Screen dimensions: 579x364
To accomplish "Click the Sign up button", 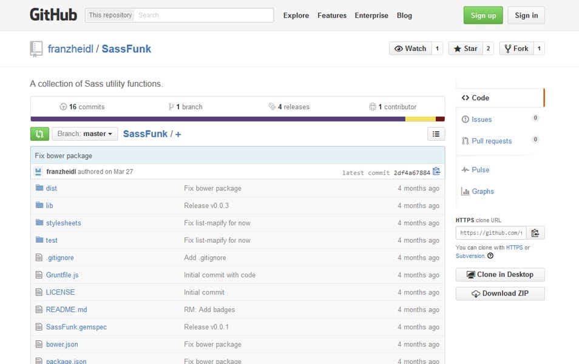I will 482,15.
